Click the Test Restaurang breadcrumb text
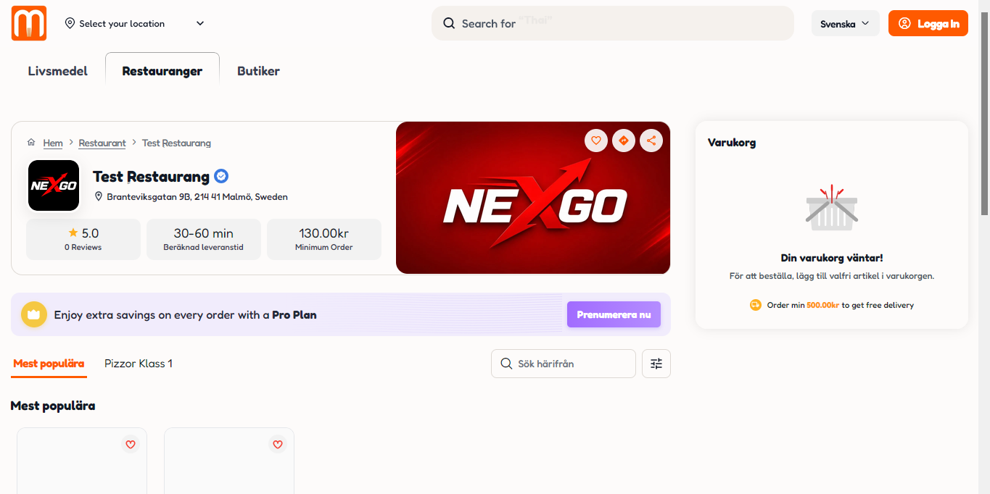Screen dimensions: 990x494 point(176,143)
